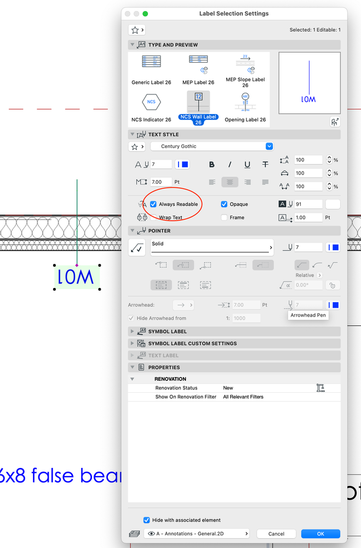Expand the SYMBOL LABEL section

[x=133, y=331]
